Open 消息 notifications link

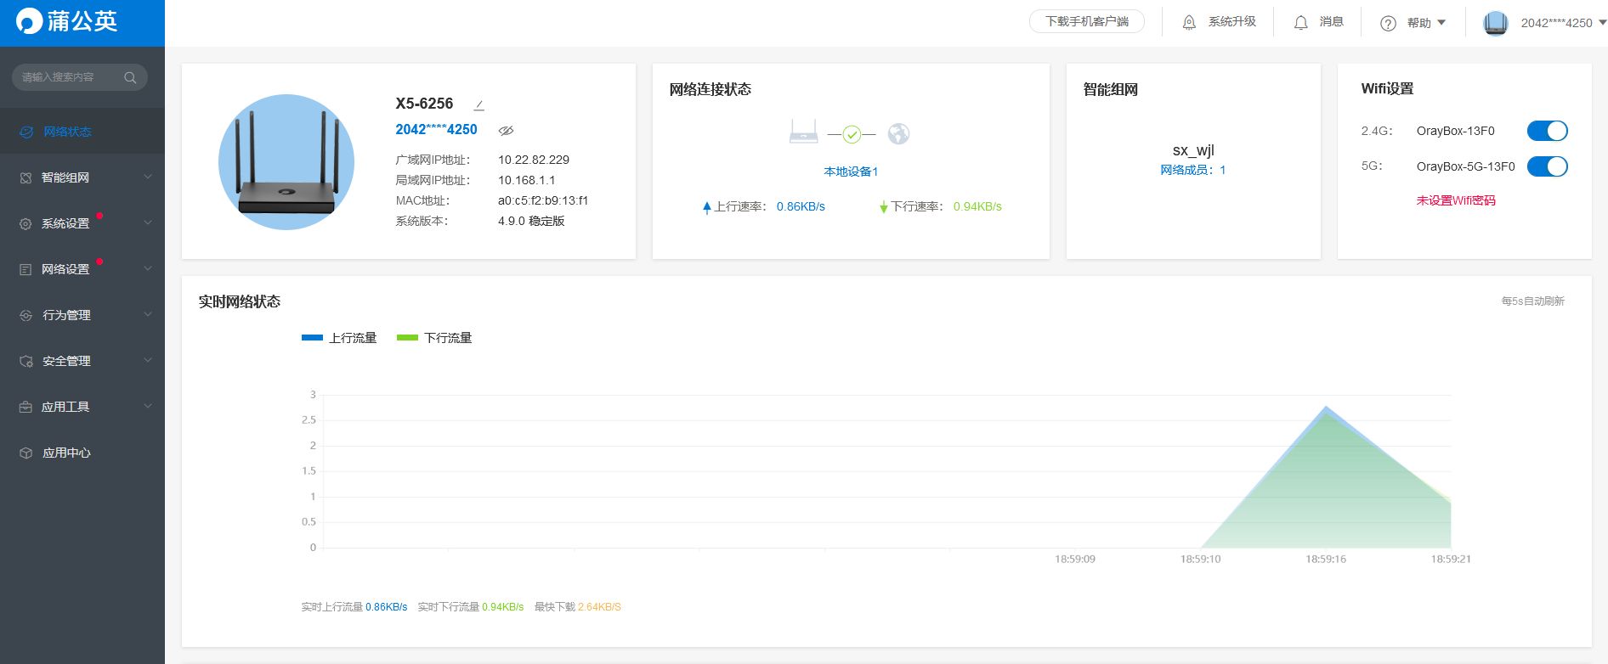point(1331,21)
